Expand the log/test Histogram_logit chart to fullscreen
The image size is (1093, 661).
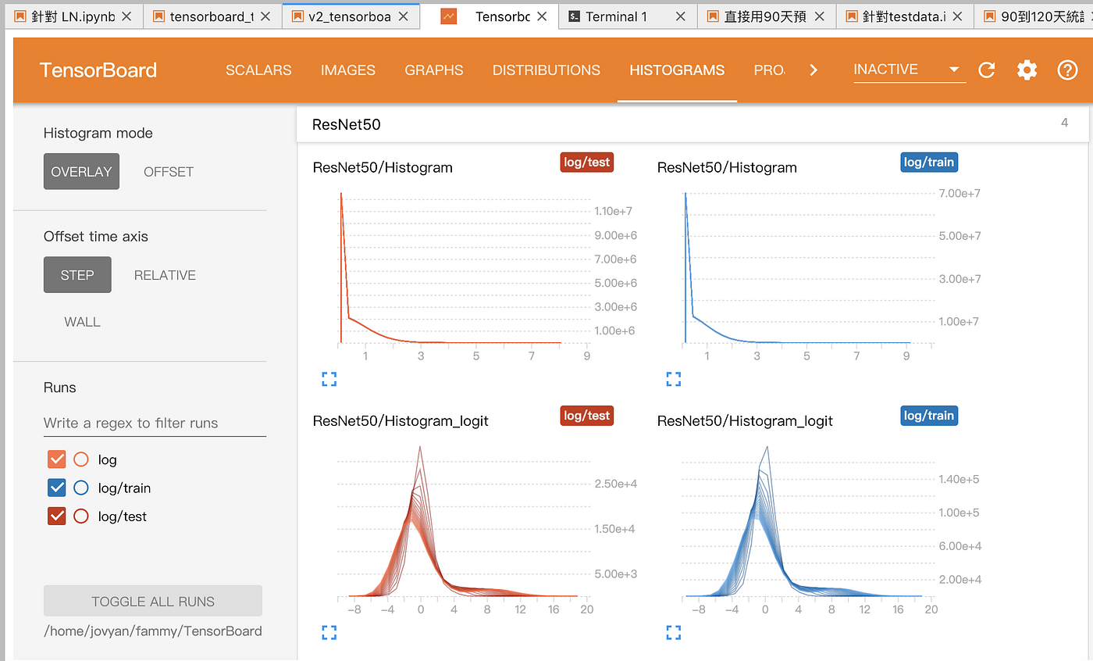pyautogui.click(x=329, y=632)
